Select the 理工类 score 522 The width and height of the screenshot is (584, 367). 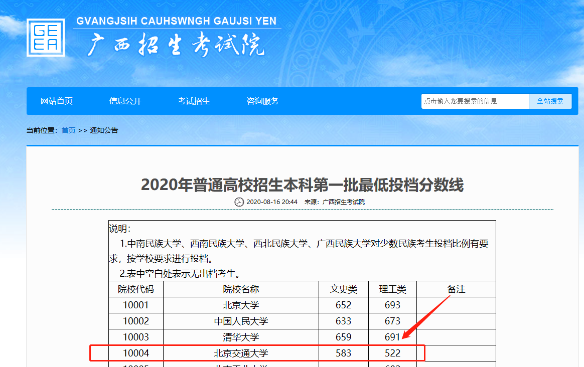click(x=392, y=353)
